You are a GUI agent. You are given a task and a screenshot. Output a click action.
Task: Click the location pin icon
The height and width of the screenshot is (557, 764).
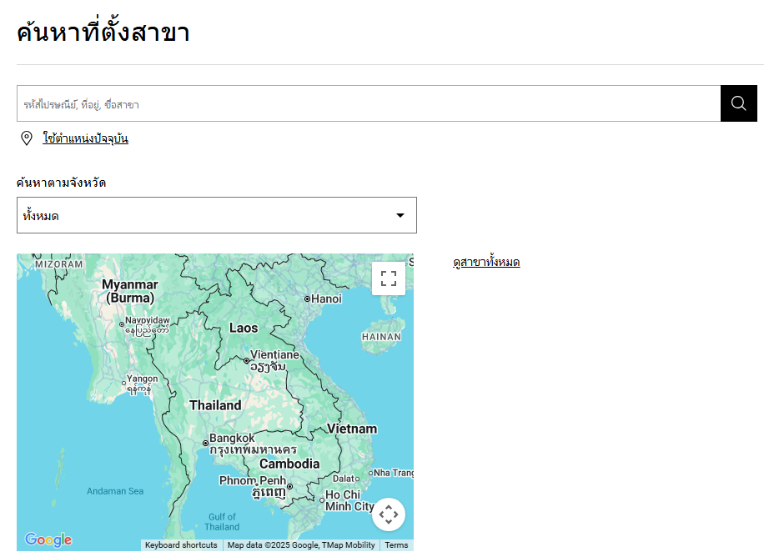point(27,138)
